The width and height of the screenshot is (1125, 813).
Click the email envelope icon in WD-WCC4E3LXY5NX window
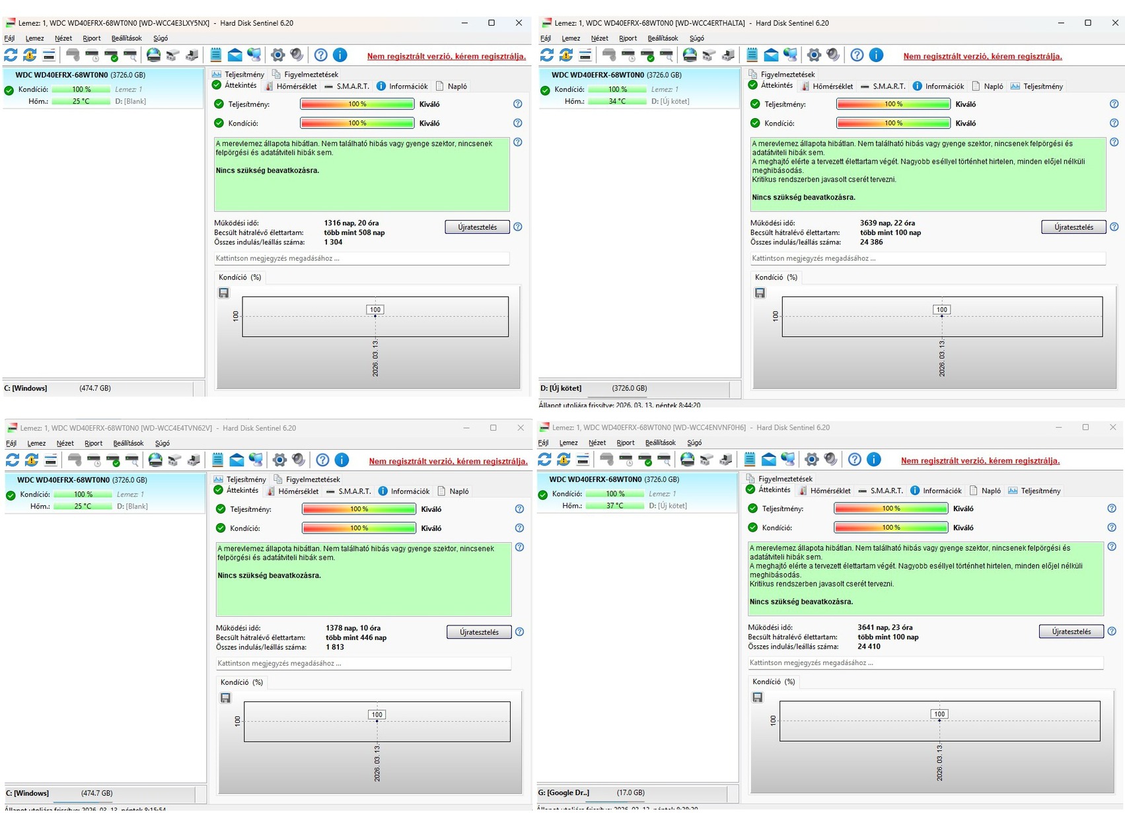point(235,55)
